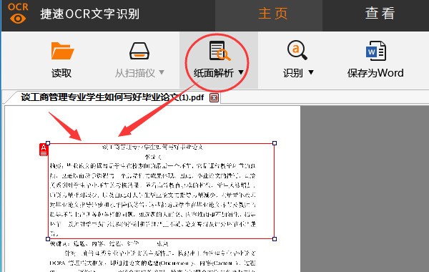The height and width of the screenshot is (272, 429).
Task: Click the 保存为Word label
Action: click(x=375, y=73)
